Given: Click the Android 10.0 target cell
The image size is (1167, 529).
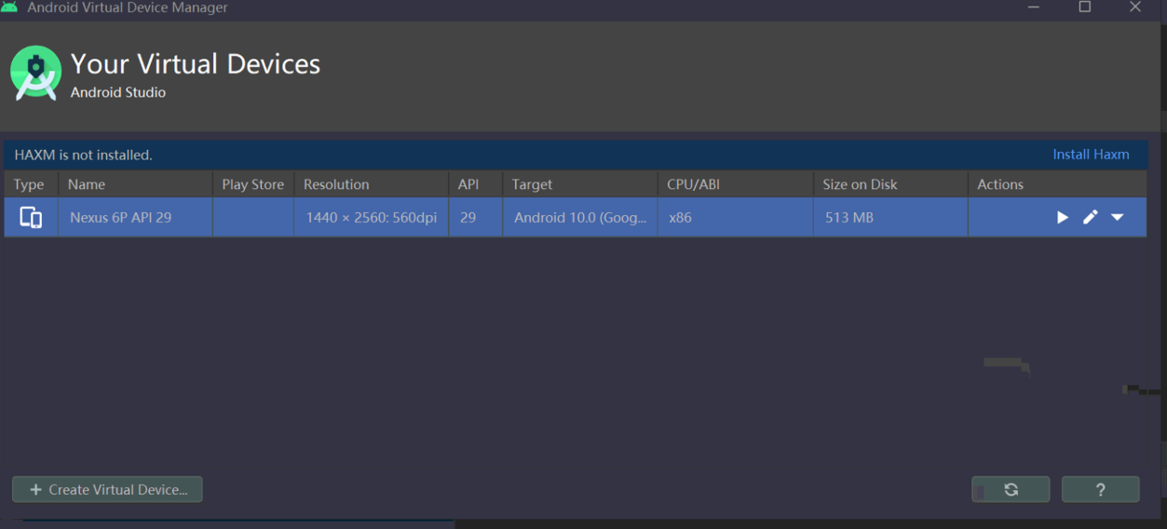Looking at the screenshot, I should click(580, 217).
